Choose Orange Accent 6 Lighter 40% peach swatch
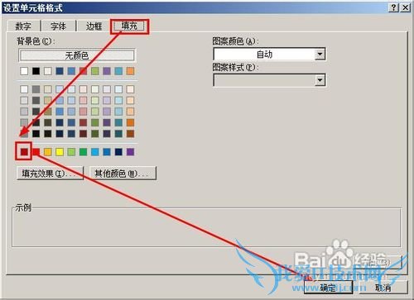 pyautogui.click(x=130, y=112)
